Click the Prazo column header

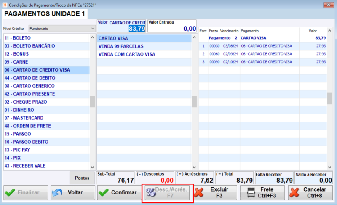pos(213,31)
